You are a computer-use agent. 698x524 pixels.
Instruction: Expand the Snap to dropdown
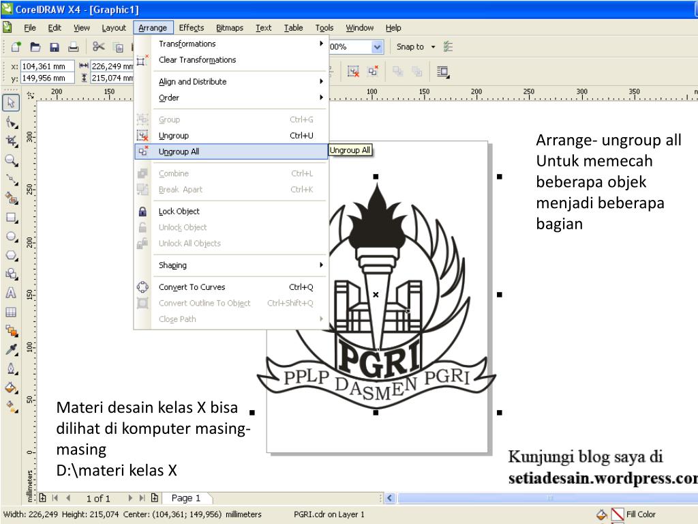click(x=433, y=47)
